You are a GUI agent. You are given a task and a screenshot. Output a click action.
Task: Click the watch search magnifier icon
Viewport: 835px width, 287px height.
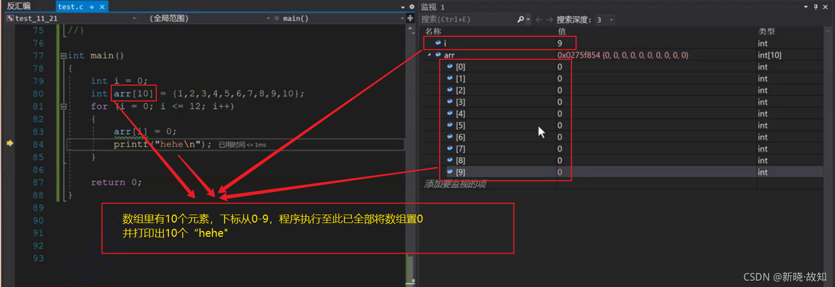(x=520, y=20)
